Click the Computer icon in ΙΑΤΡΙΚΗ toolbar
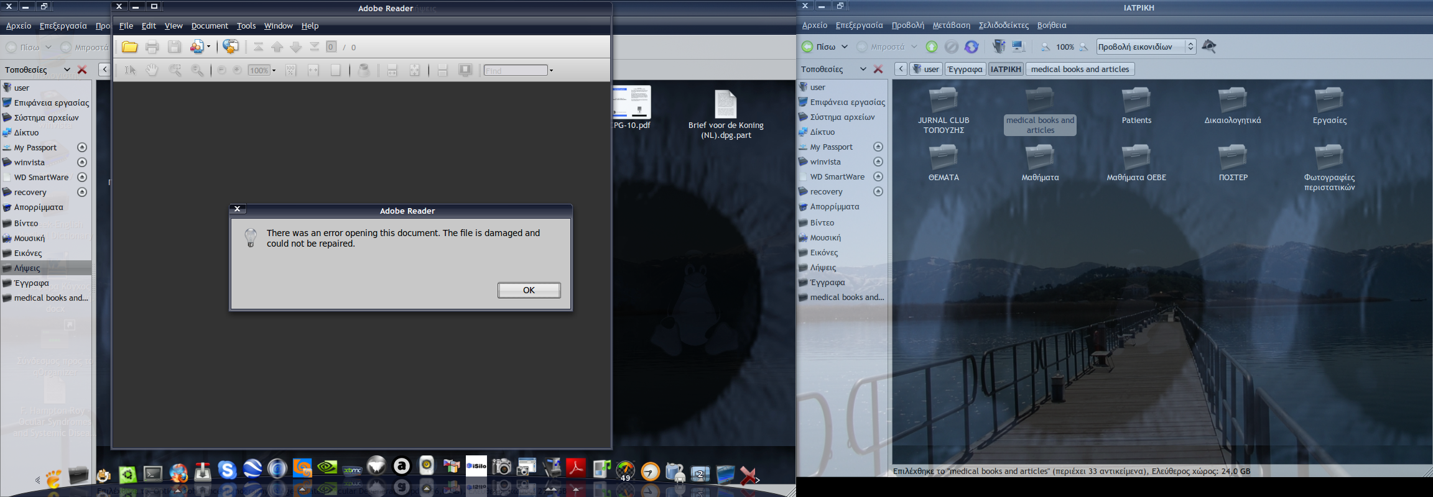This screenshot has width=1433, height=497. click(x=1019, y=47)
